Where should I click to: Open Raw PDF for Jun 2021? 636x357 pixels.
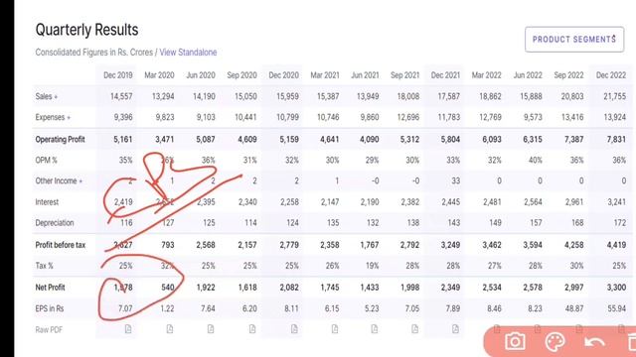click(375, 329)
